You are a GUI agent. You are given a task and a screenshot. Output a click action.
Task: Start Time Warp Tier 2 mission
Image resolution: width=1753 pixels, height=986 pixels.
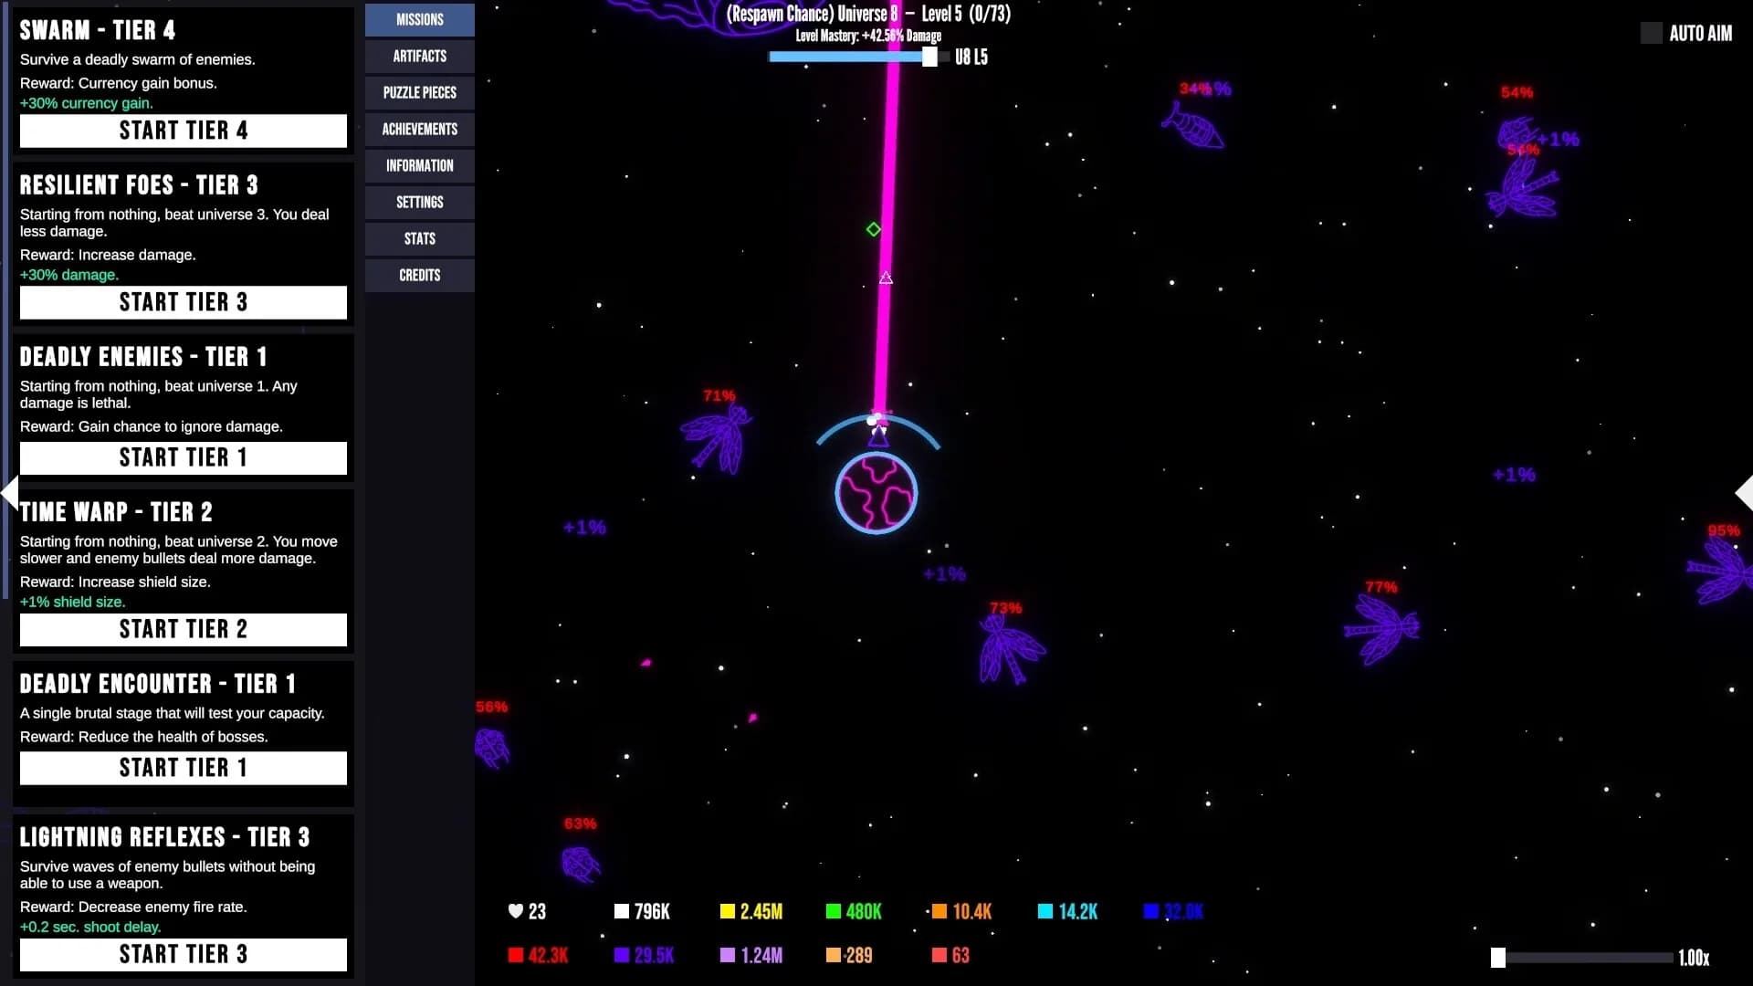(184, 629)
